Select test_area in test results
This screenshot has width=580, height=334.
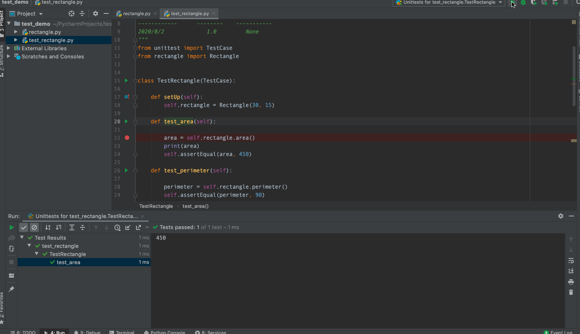tap(84, 262)
